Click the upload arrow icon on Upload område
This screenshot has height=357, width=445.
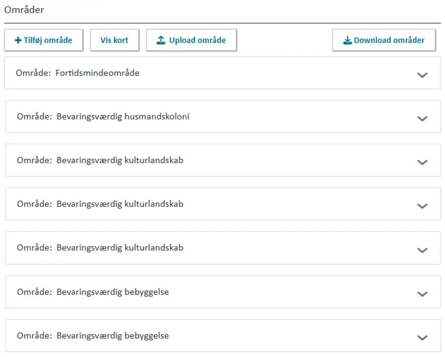pos(161,41)
